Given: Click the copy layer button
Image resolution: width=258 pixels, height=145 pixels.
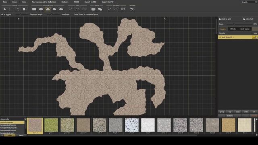Looking at the screenshot, I should click(238, 112).
